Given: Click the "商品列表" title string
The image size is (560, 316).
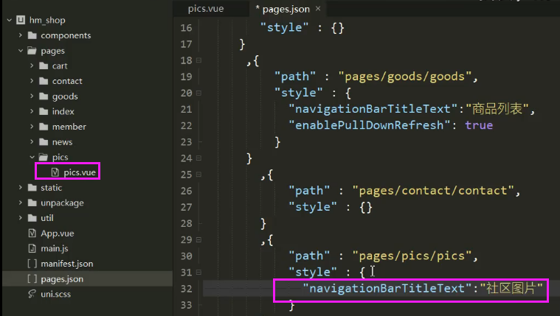Looking at the screenshot, I should pos(497,109).
